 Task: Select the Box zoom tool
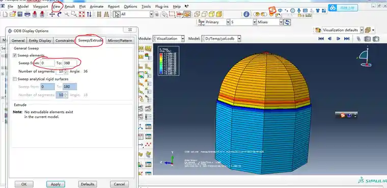click(74, 14)
